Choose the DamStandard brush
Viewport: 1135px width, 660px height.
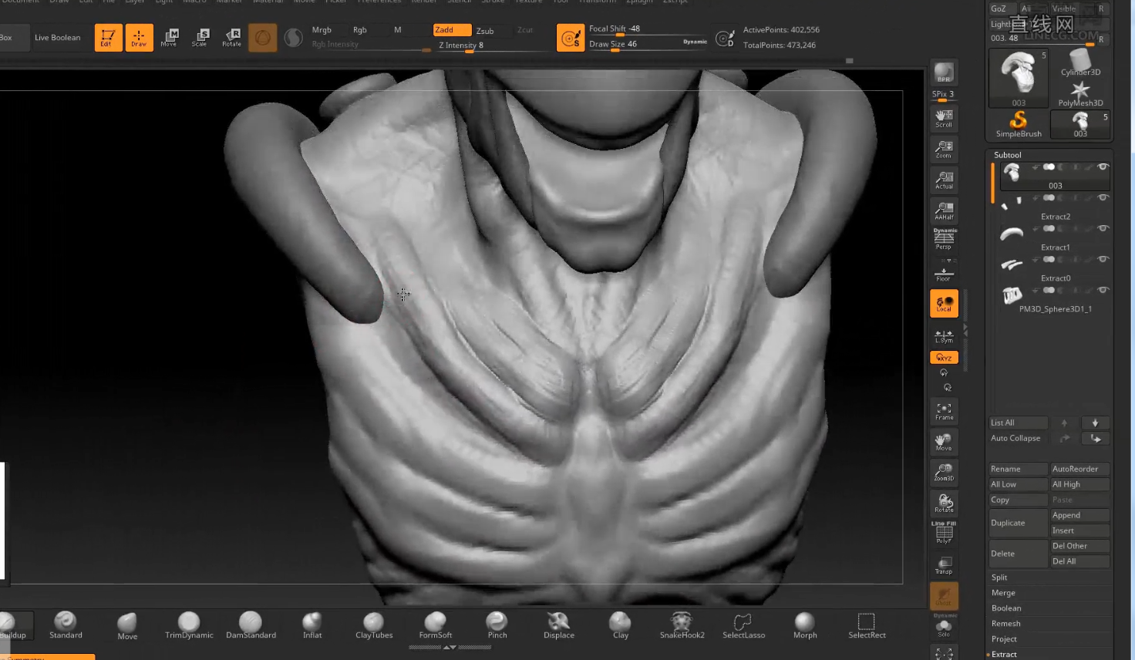click(x=251, y=625)
